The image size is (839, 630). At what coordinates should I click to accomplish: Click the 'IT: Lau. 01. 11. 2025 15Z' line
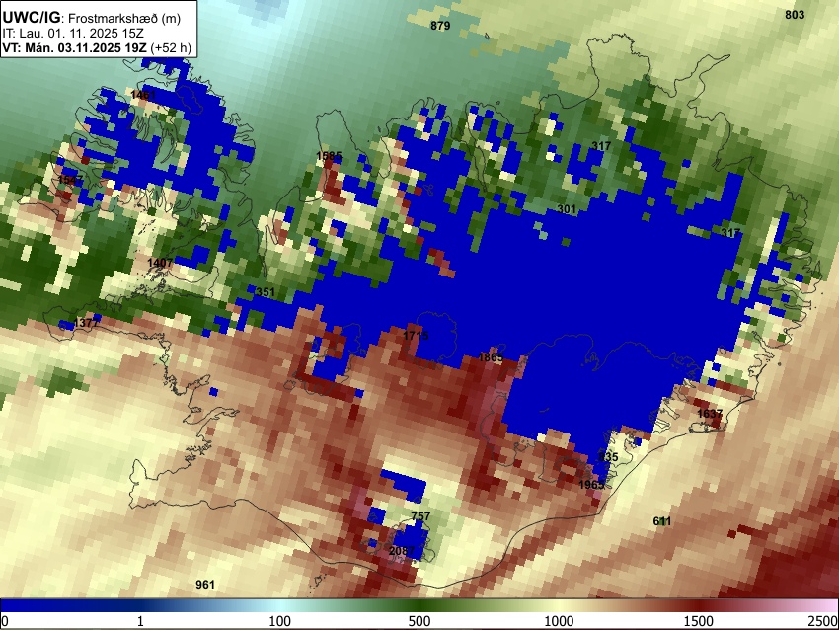(73, 34)
